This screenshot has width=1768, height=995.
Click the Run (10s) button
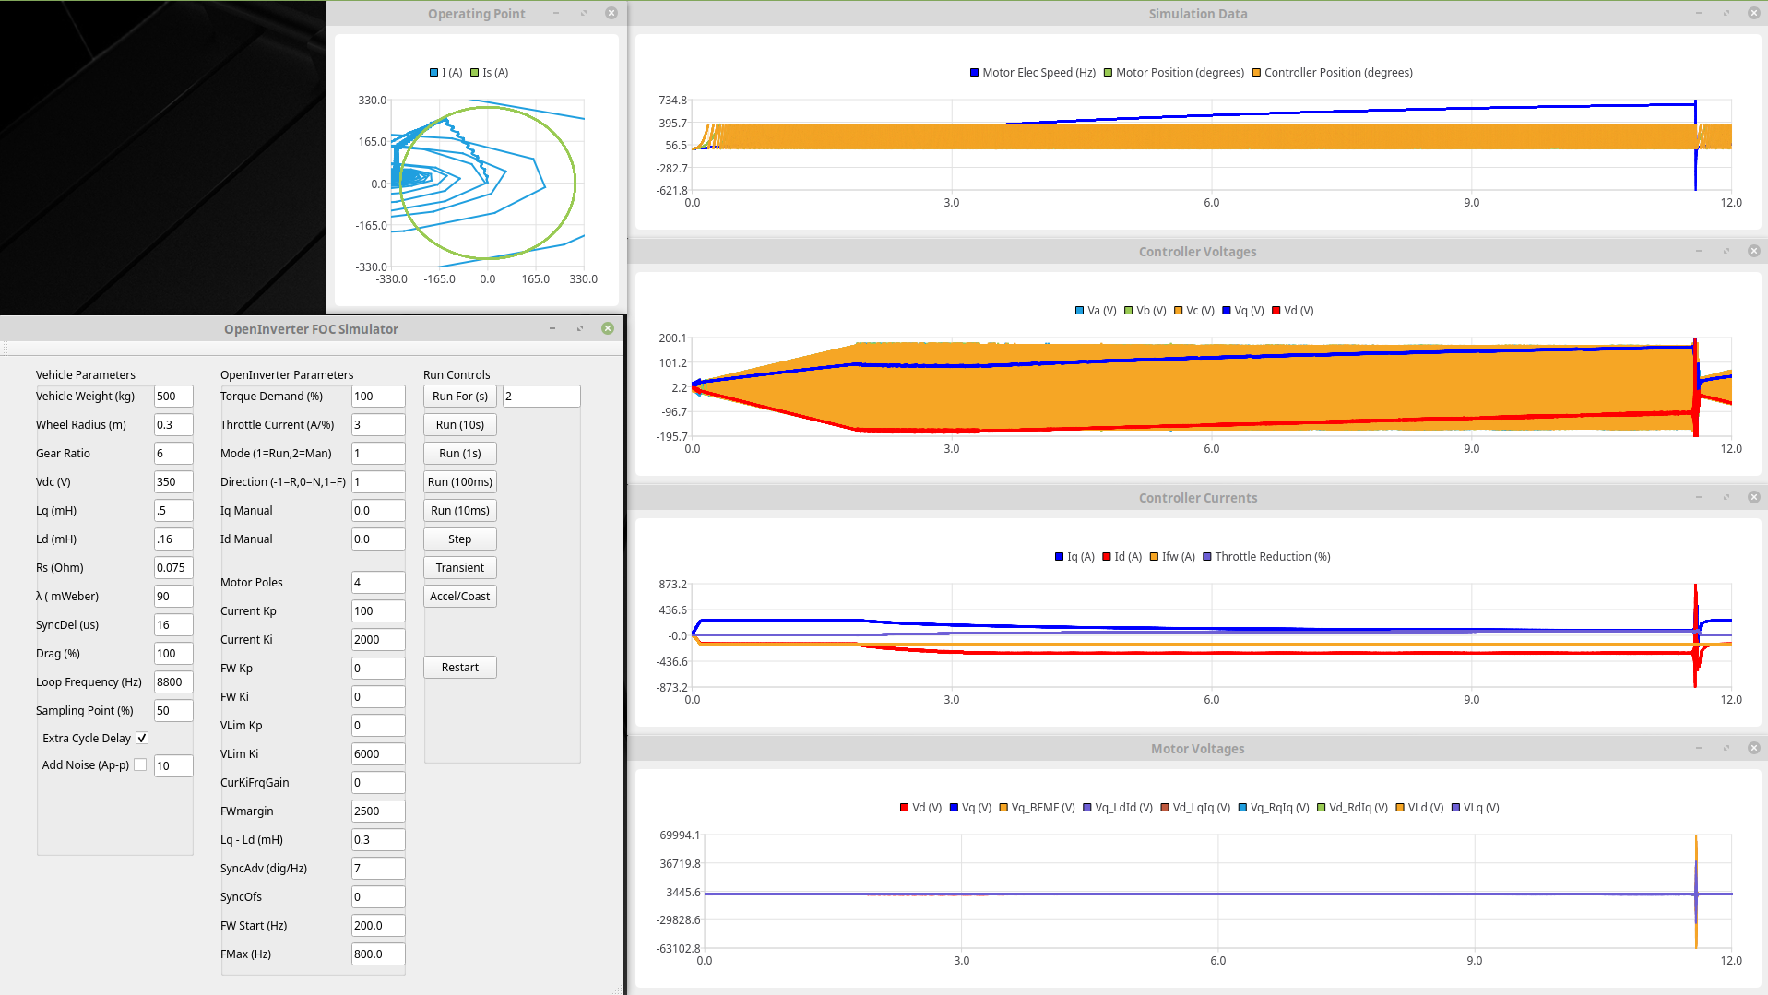coord(459,425)
